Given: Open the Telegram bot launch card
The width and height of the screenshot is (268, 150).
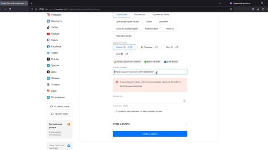Looking at the screenshot, I should pyautogui.click(x=59, y=146).
